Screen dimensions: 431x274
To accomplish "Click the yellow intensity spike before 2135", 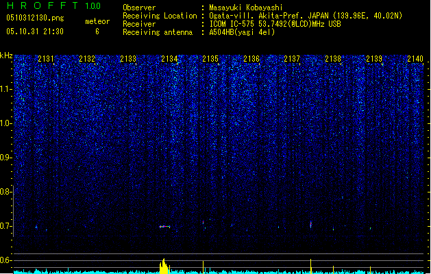I will pos(203,267).
